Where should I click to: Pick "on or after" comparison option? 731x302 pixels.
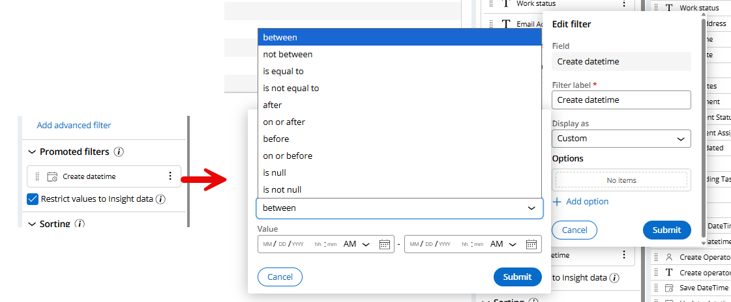(284, 122)
